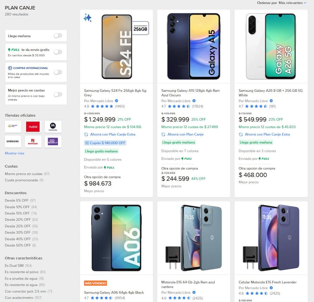Expand Mostrar más under Tiendas oficiales
The height and width of the screenshot is (302, 314).
tap(14, 153)
